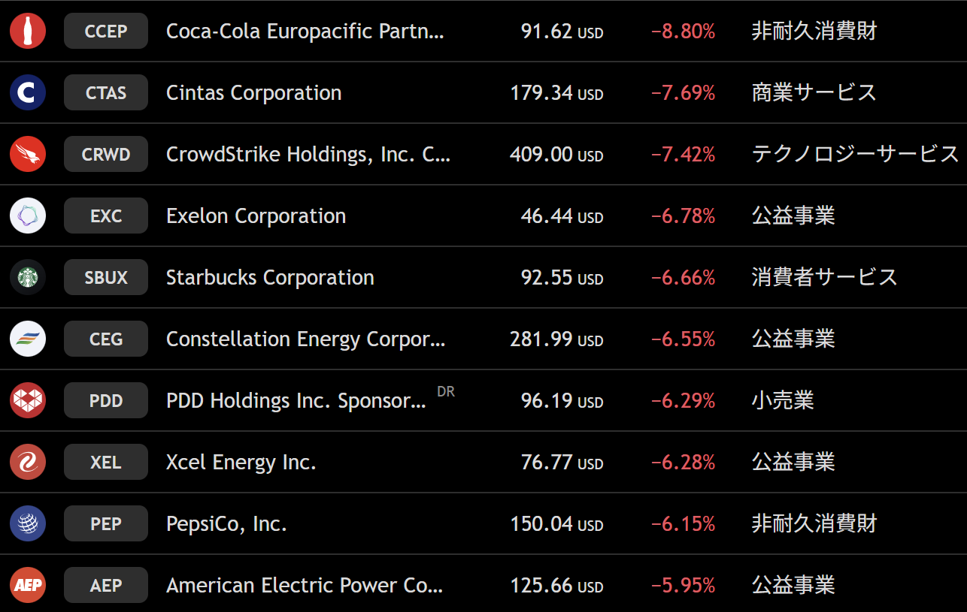
Task: Open the Starbucks Corporation name link
Action: (x=270, y=278)
